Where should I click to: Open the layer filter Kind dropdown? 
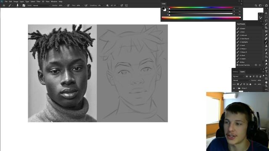[238, 76]
